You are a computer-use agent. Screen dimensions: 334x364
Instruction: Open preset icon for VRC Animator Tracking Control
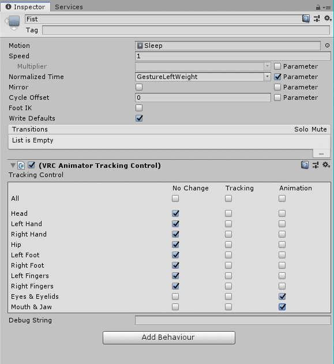tap(316, 165)
